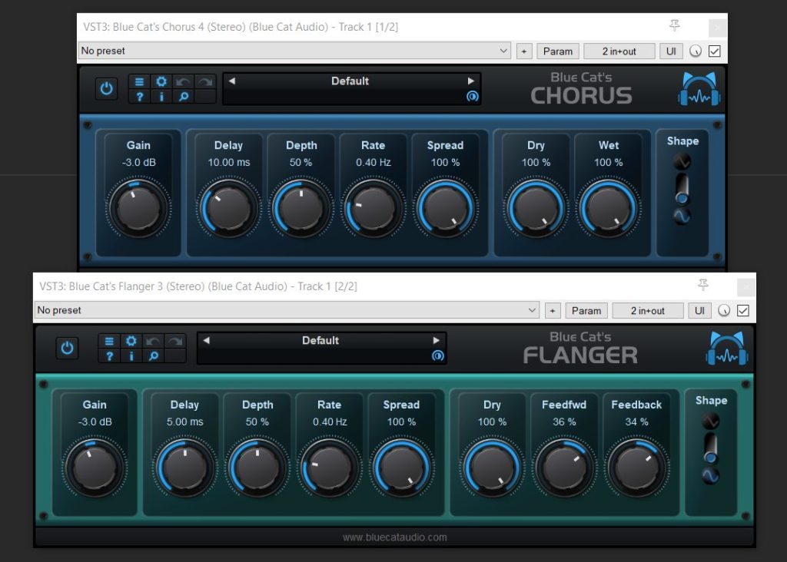This screenshot has width=787, height=562.
Task: Open the Flanger window No preset dropdown
Action: (x=287, y=310)
